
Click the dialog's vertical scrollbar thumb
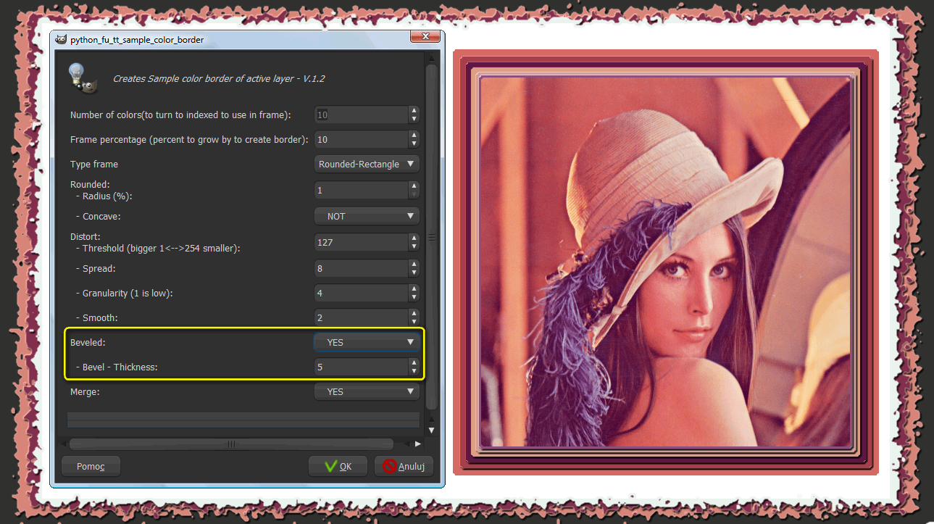tap(431, 236)
